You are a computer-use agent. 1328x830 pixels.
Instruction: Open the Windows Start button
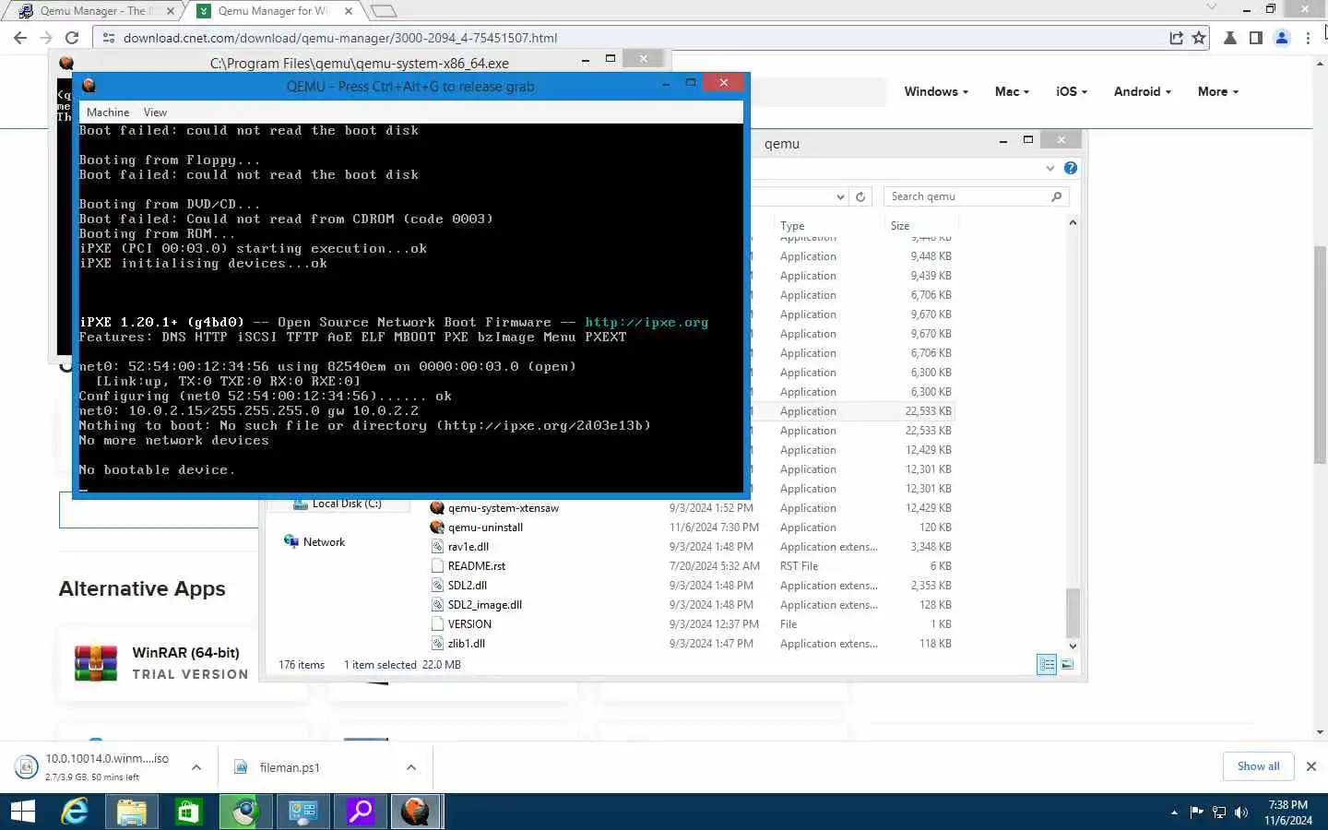23,812
